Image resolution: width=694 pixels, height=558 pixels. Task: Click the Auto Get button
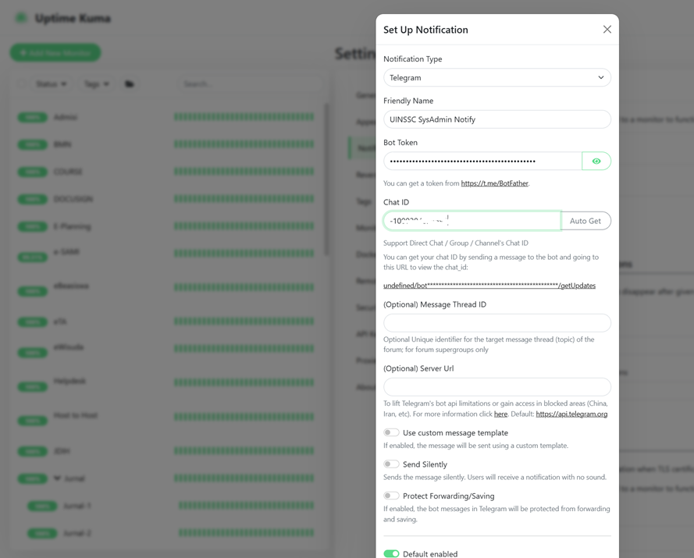(x=585, y=221)
